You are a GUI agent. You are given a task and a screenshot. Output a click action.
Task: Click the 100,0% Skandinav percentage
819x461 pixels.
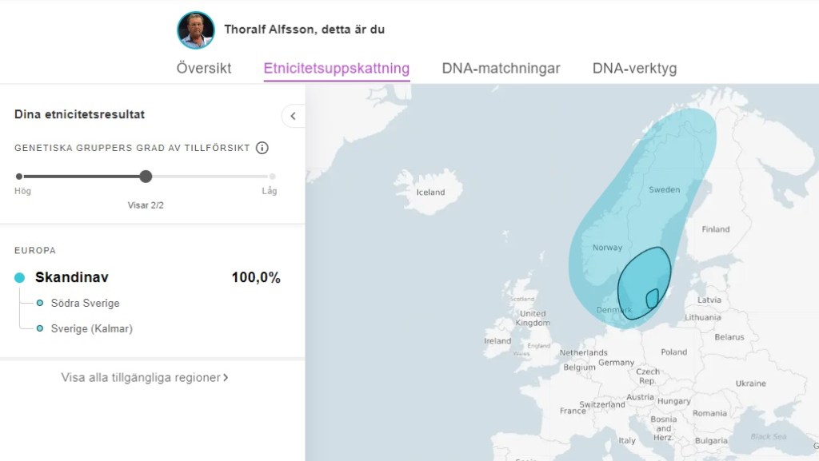(x=256, y=278)
